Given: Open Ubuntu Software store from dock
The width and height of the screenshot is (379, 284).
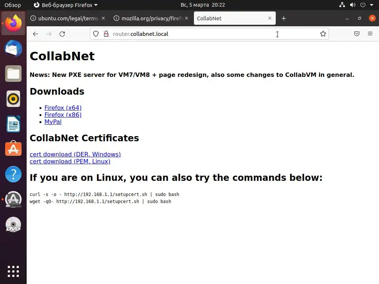Looking at the screenshot, I should coord(13,149).
